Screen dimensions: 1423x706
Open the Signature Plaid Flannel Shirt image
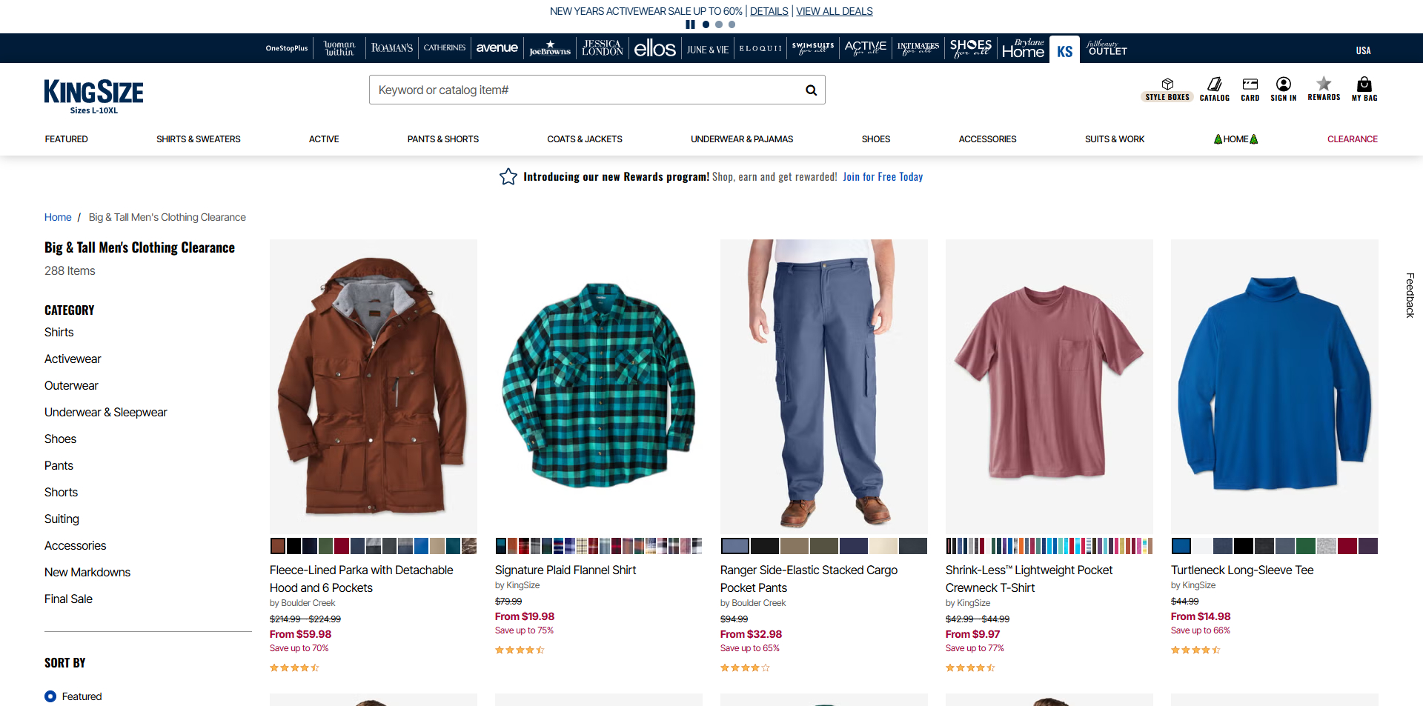pyautogui.click(x=598, y=386)
